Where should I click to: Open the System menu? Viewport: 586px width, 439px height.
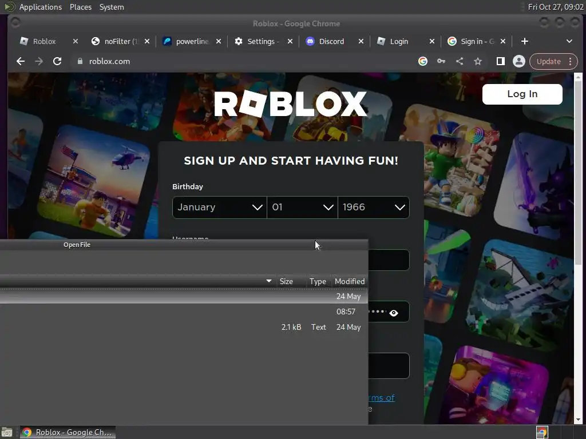click(x=112, y=7)
